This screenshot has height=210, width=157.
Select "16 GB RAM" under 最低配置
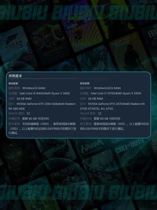tap(24, 99)
